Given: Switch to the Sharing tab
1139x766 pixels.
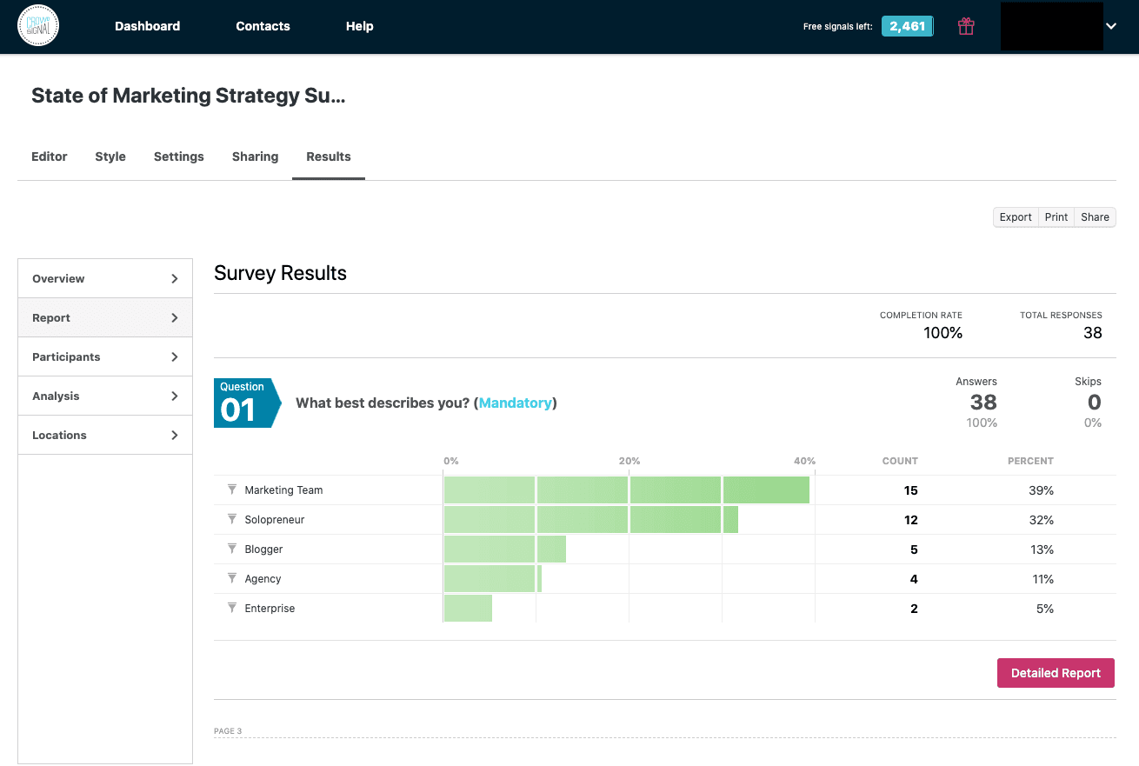Looking at the screenshot, I should coord(255,157).
